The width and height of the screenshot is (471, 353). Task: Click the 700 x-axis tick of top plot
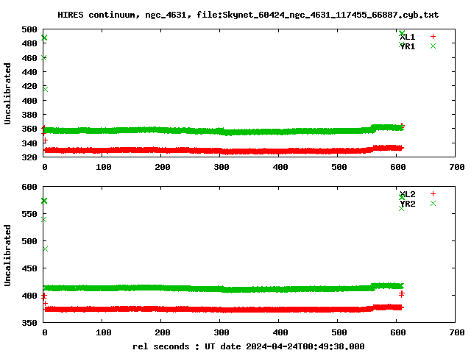(457, 167)
